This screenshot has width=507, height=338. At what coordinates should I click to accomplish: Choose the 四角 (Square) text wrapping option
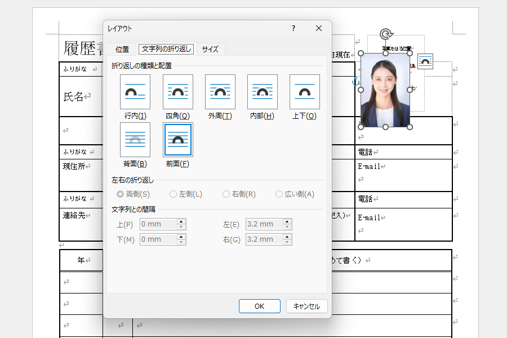point(177,91)
